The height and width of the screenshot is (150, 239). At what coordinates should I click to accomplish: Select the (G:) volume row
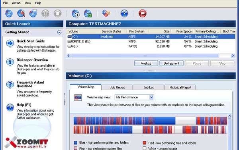(151, 46)
